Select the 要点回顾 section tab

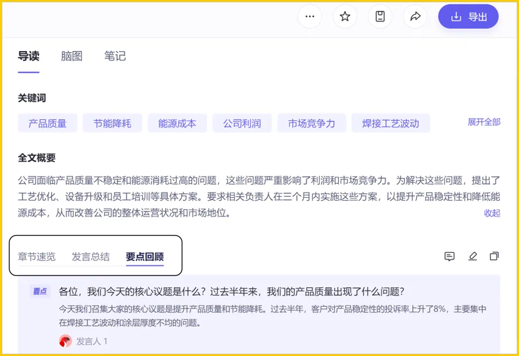coord(145,257)
